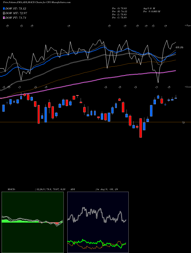Select the 'DOW MT: 72.97' label
This screenshot has width=191, height=253.
(x=16, y=13)
